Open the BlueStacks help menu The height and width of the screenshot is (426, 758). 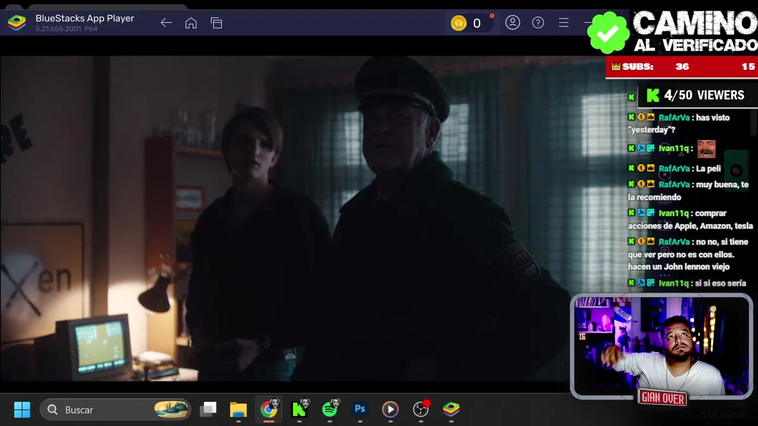538,22
